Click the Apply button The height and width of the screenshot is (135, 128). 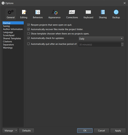[x=118, y=130]
